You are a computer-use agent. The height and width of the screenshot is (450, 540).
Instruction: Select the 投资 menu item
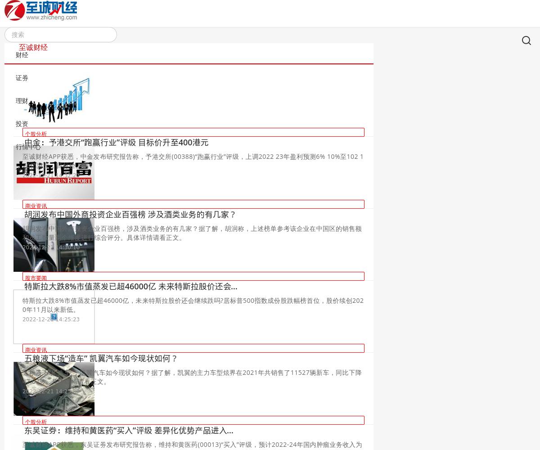pyautogui.click(x=22, y=124)
